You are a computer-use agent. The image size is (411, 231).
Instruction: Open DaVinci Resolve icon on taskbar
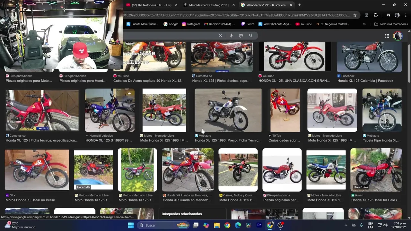[248, 225]
